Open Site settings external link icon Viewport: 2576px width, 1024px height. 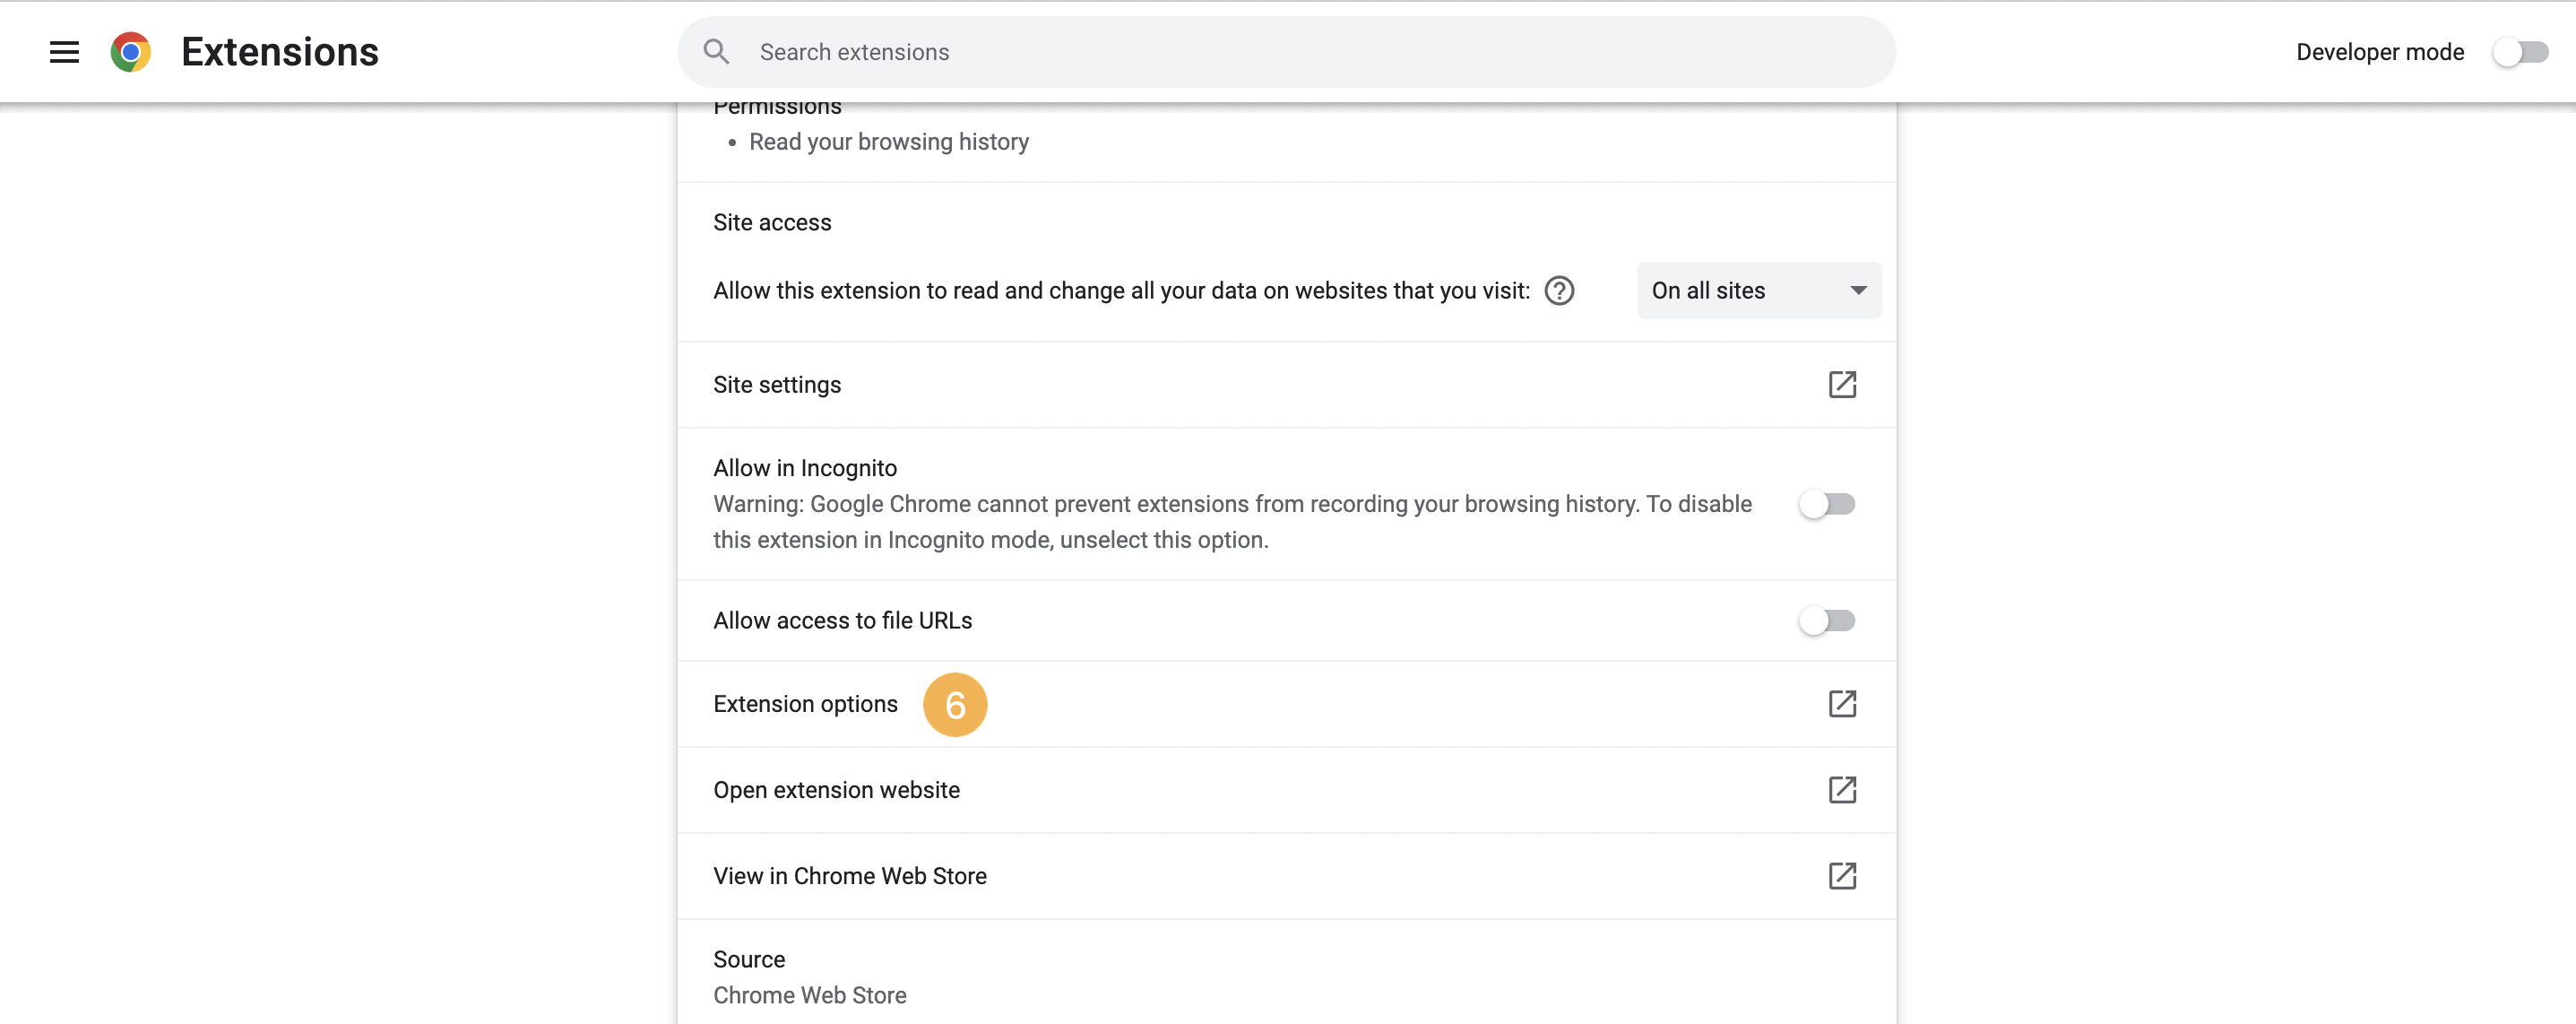[x=1842, y=385]
